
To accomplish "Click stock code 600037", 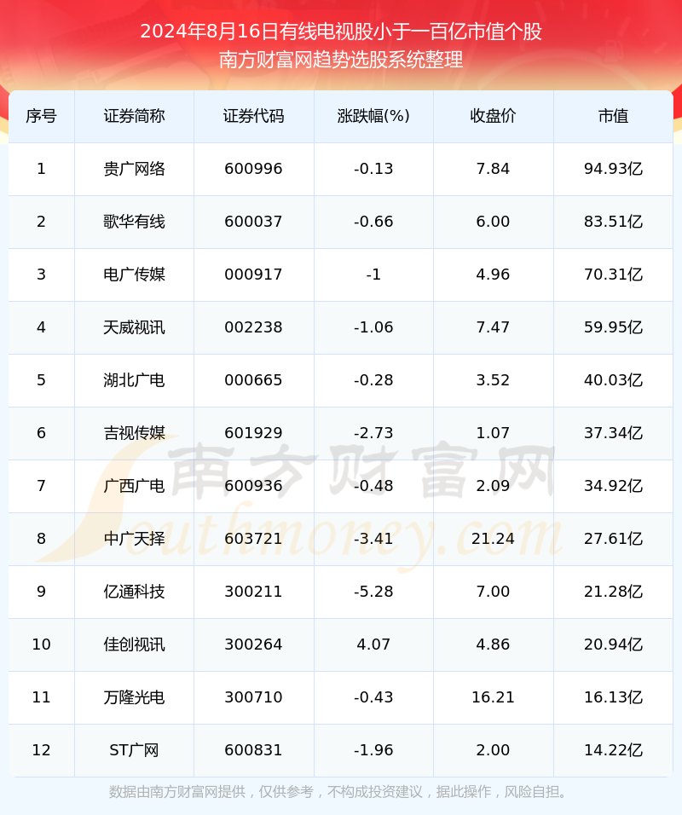I will [x=254, y=222].
